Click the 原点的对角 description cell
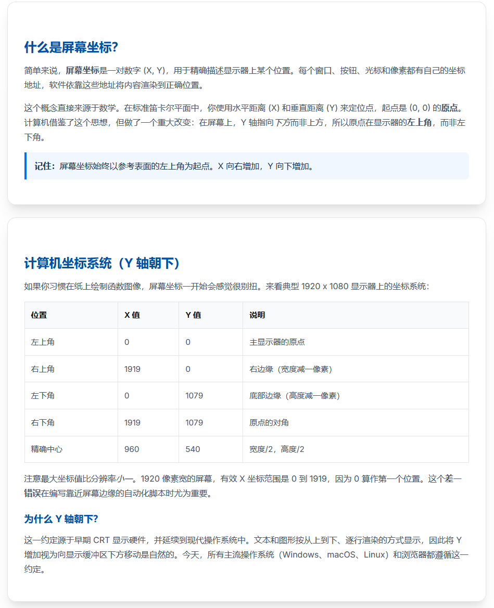Viewport: 494px width, 608px height. pyautogui.click(x=356, y=423)
